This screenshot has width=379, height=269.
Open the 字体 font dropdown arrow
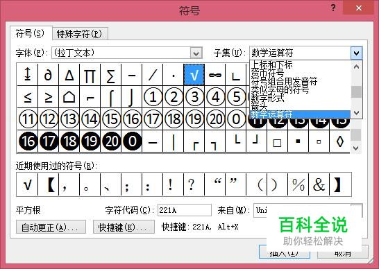point(196,53)
